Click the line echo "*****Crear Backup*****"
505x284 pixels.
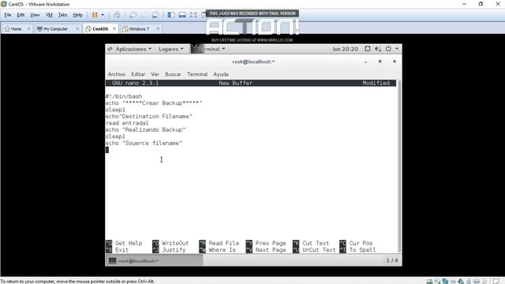154,103
